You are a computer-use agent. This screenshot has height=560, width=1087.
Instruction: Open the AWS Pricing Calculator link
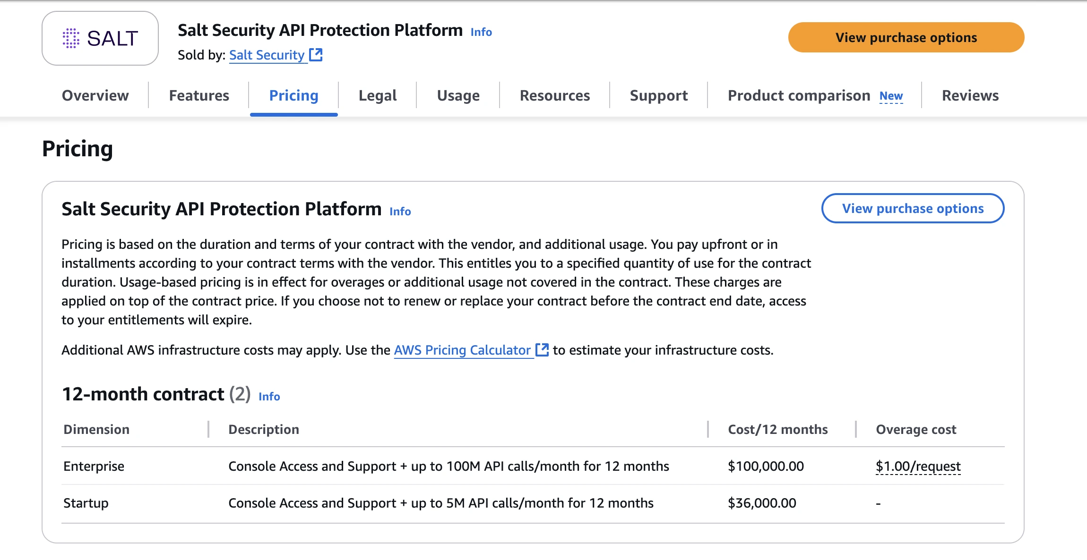coord(462,350)
